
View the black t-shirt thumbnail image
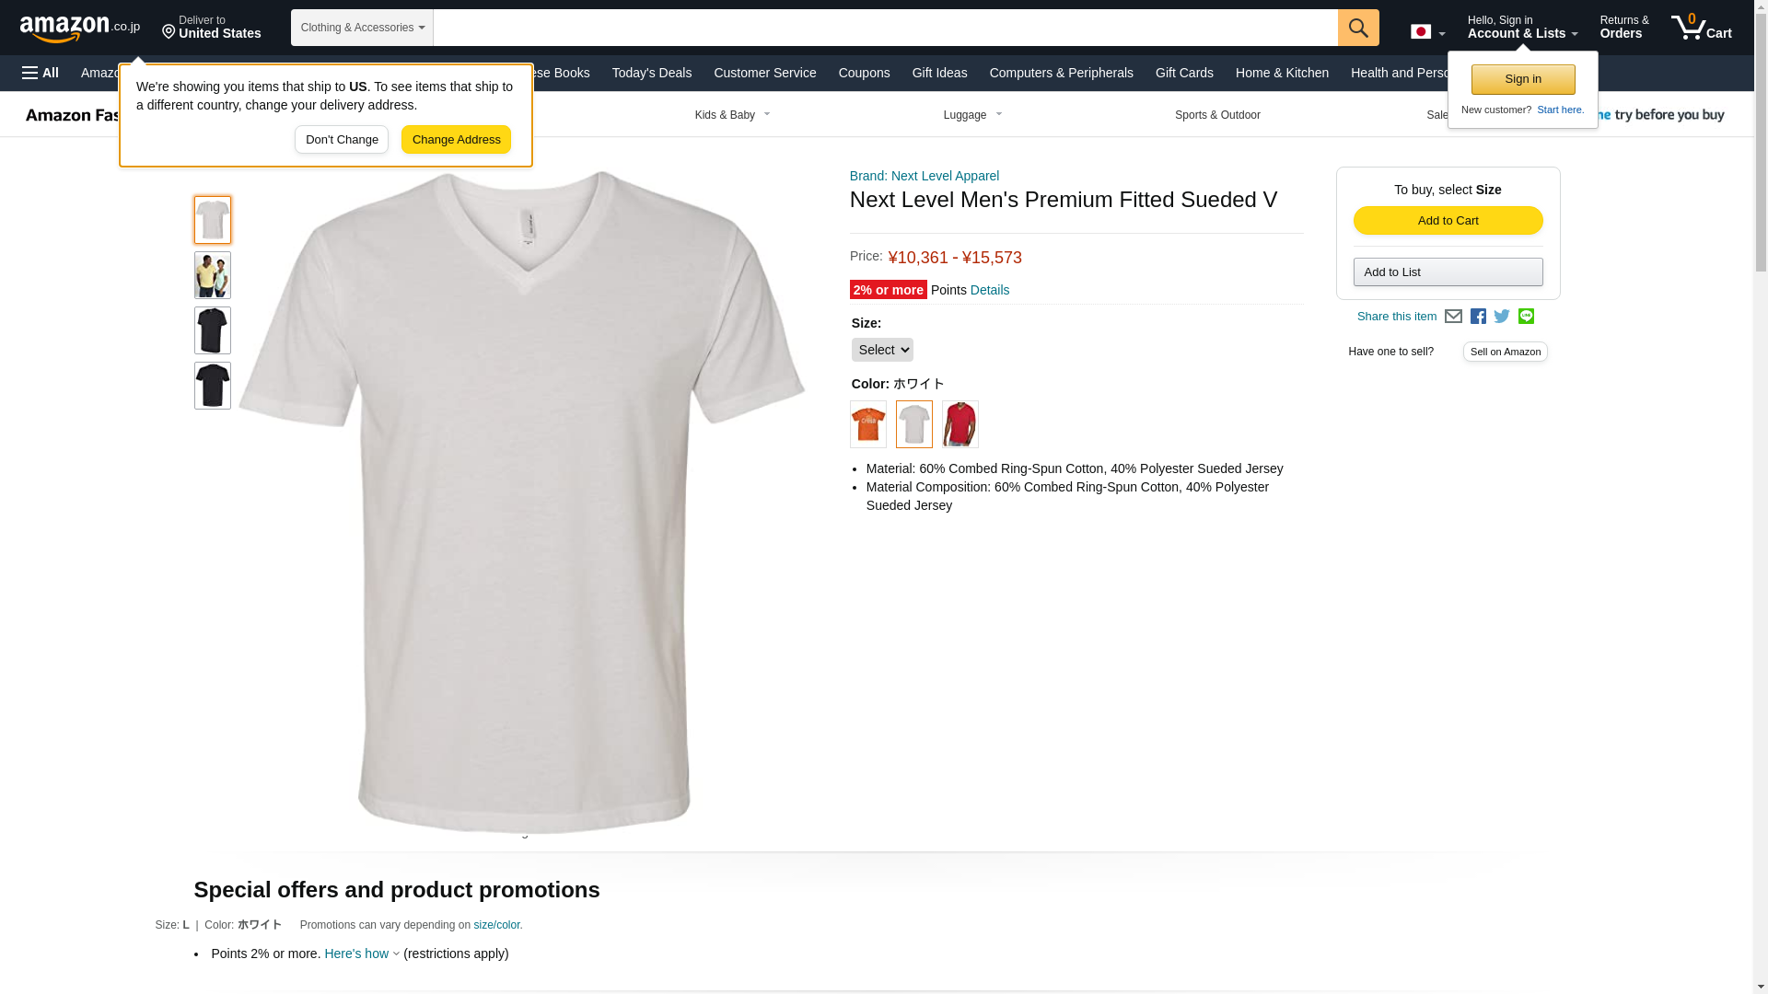212,330
